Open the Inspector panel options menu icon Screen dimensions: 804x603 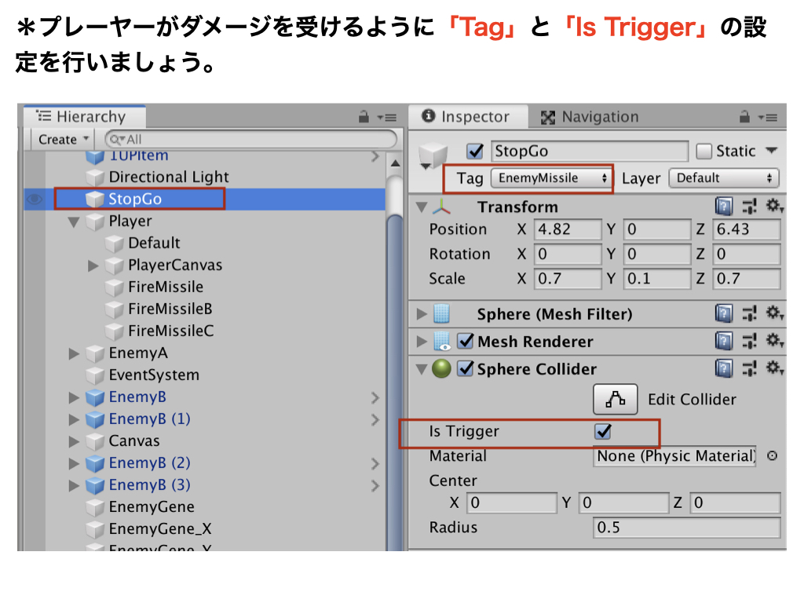pos(768,118)
